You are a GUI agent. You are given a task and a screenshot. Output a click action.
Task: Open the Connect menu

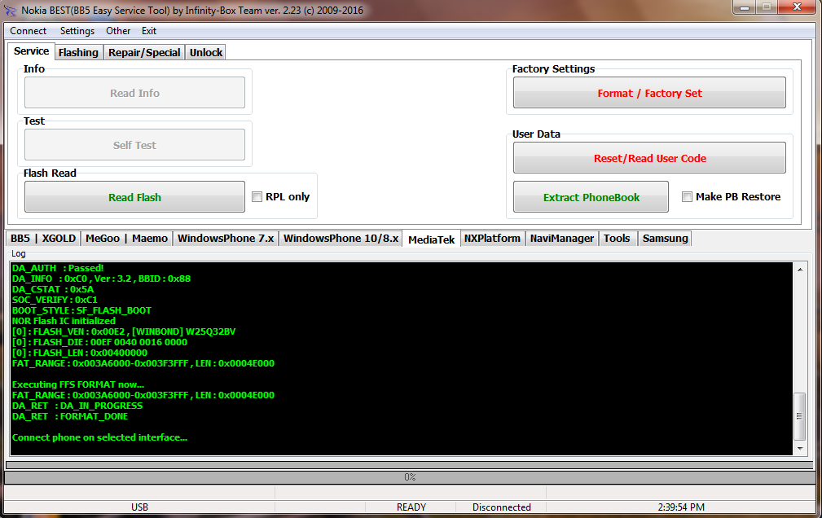coord(29,31)
